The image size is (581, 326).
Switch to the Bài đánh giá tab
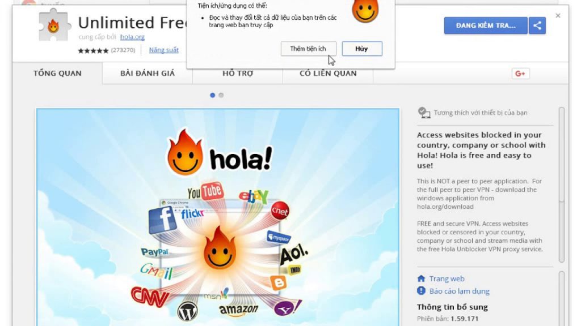coord(148,73)
